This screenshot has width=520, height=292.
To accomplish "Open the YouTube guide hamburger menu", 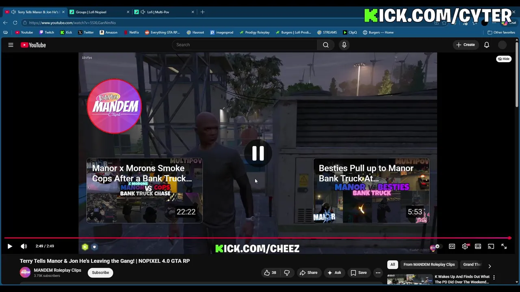I will tap(11, 45).
